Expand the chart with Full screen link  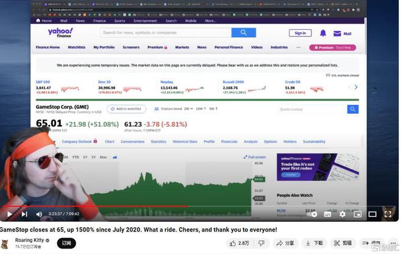click(255, 157)
